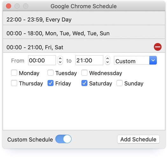This screenshot has width=167, height=158.
Task: Close the Google Chrome Schedule window
Action: pos(9,6)
